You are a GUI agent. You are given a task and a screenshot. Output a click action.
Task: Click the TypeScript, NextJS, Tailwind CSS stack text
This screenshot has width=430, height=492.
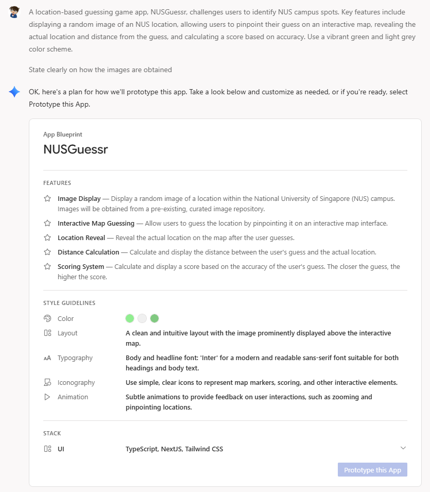174,449
